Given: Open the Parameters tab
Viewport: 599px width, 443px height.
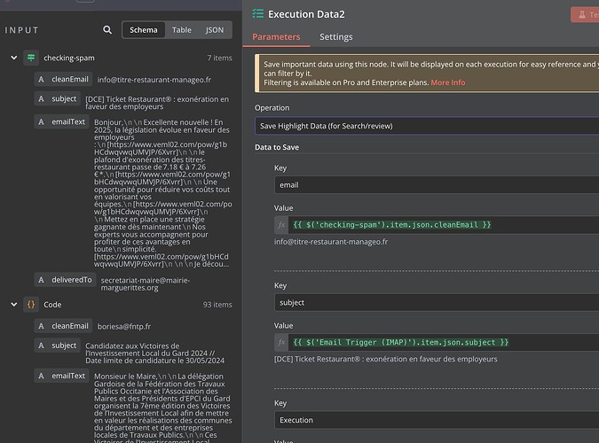Looking at the screenshot, I should click(x=276, y=36).
